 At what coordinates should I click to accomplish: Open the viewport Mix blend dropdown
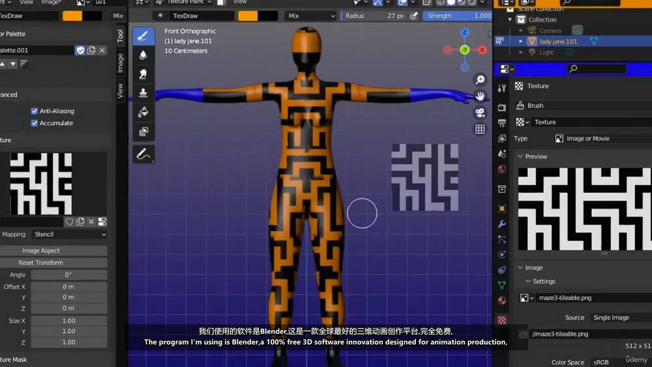[x=311, y=16]
